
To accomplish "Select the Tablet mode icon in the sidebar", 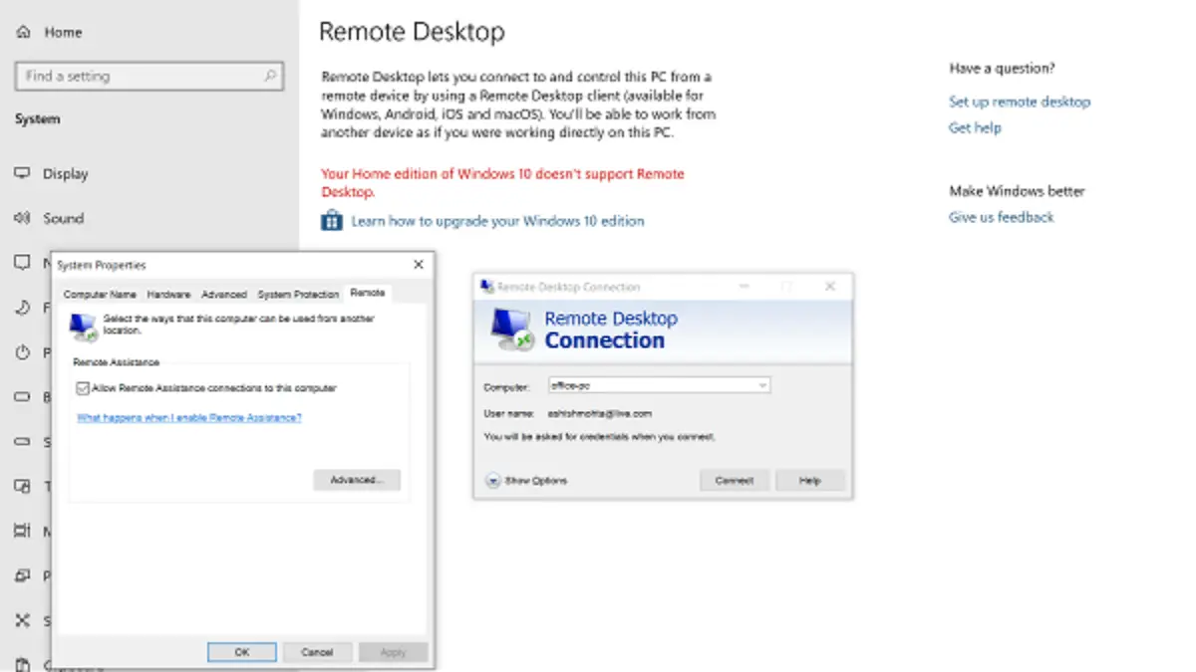I will coord(23,487).
